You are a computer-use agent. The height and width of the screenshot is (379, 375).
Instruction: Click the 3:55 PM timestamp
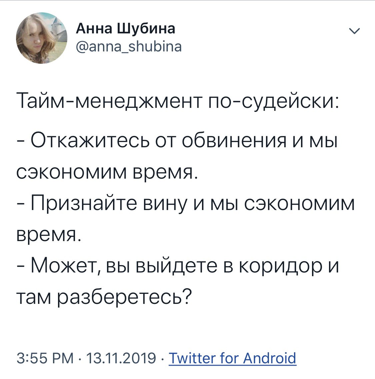[45, 358]
